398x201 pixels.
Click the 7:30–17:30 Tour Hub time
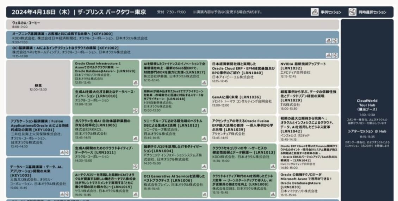[x=367, y=115]
